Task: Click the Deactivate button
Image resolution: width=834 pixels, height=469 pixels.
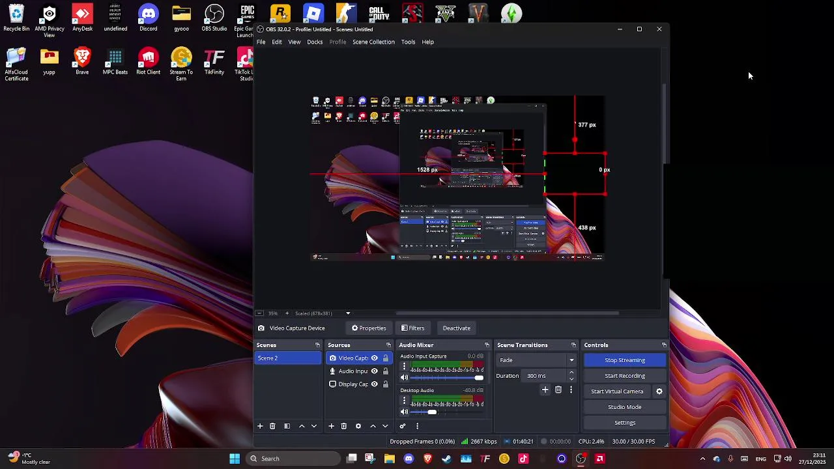Action: coord(457,328)
